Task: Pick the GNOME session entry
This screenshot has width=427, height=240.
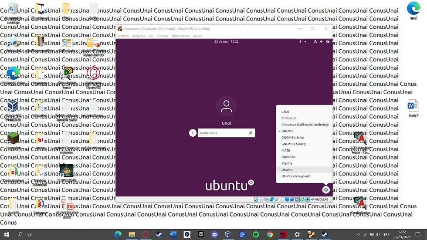Action: click(x=304, y=131)
